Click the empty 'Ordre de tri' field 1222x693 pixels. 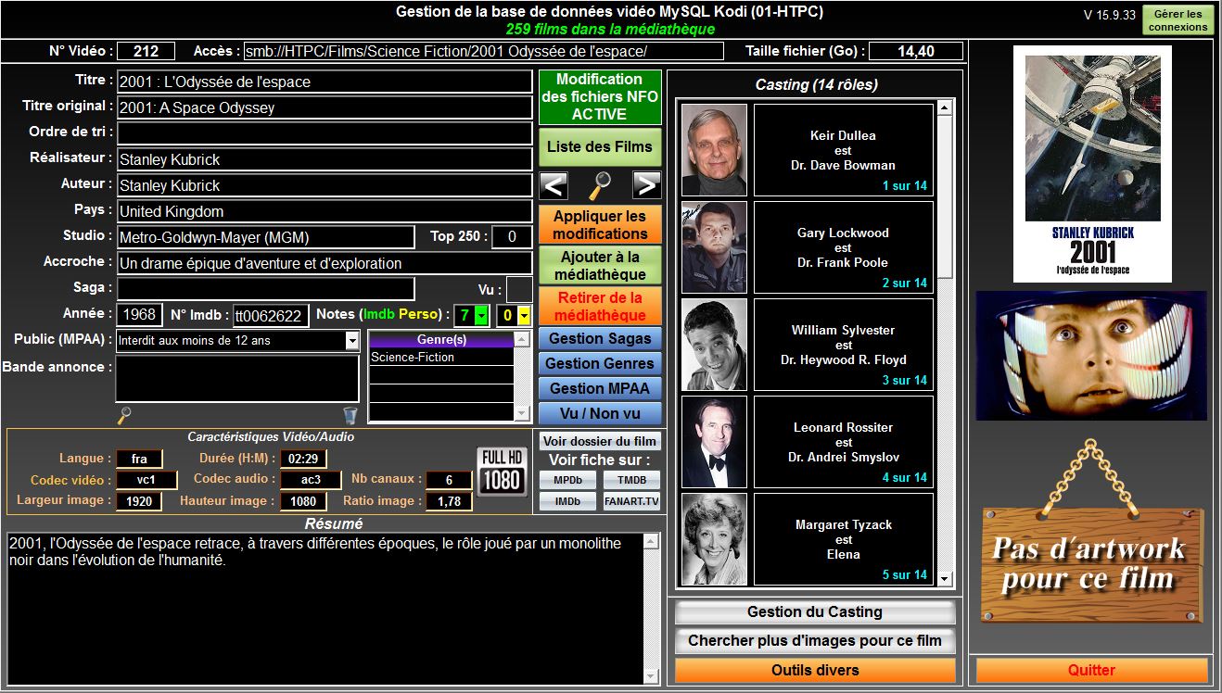(325, 133)
